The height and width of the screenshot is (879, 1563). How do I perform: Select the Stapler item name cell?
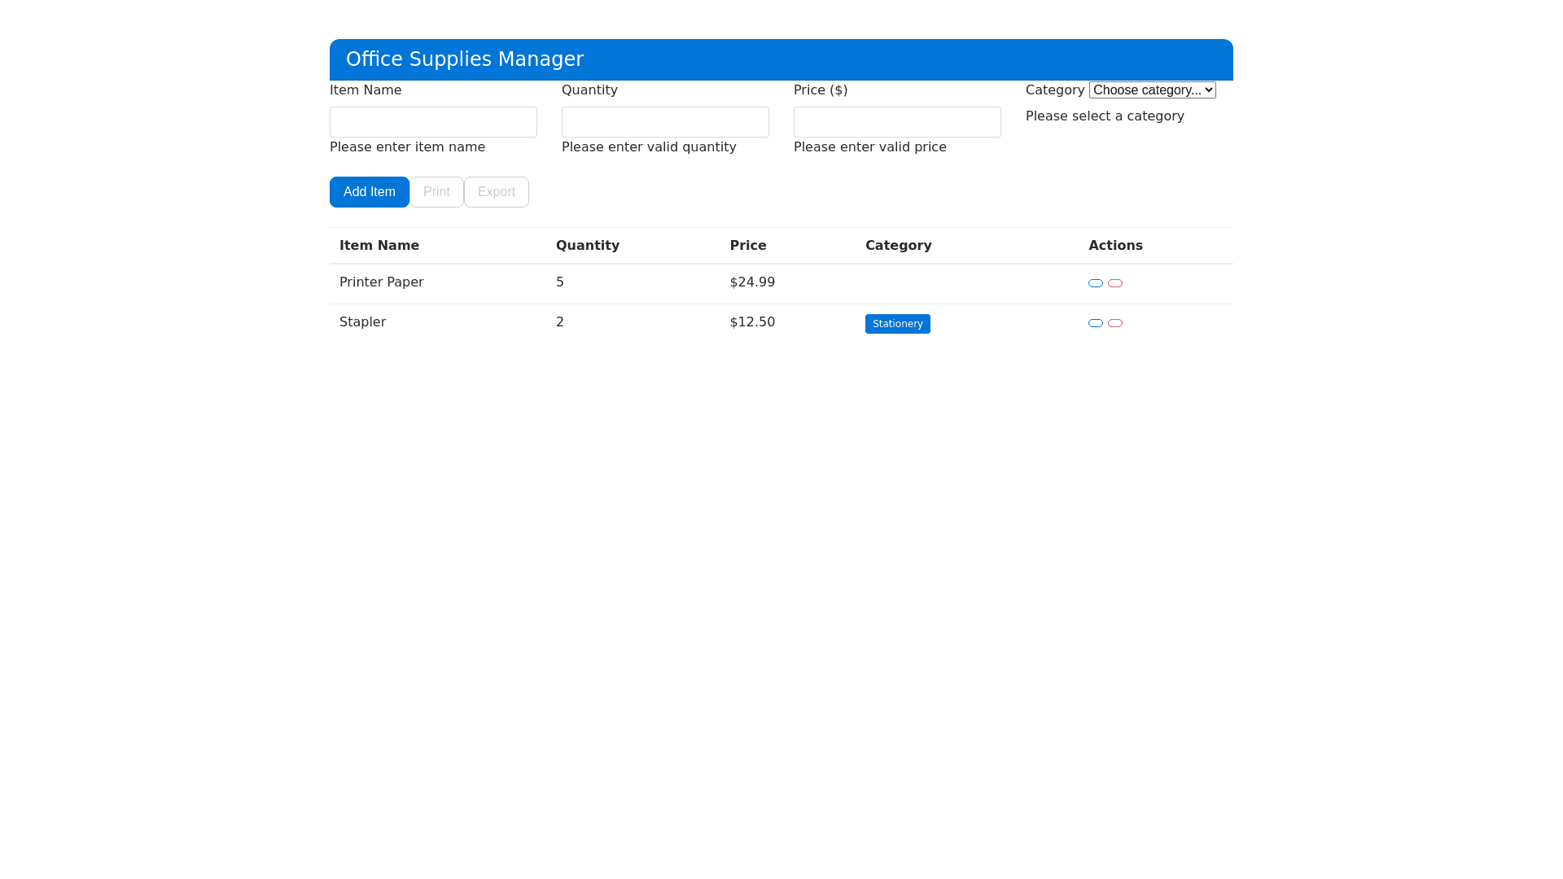pos(362,322)
